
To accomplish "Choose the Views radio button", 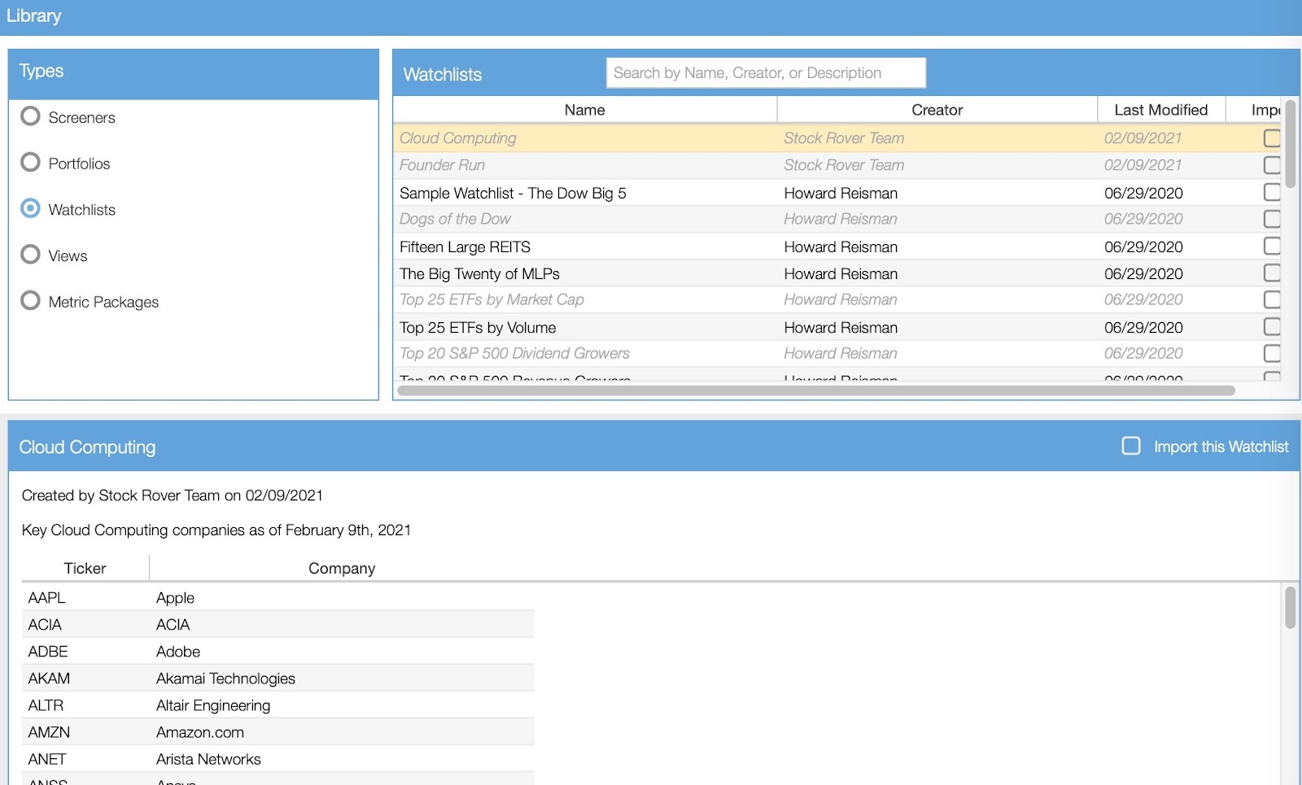I will tap(31, 255).
